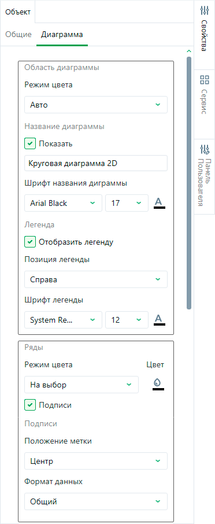Open Arial Black font dropdown
The image size is (215, 524).
point(63,203)
